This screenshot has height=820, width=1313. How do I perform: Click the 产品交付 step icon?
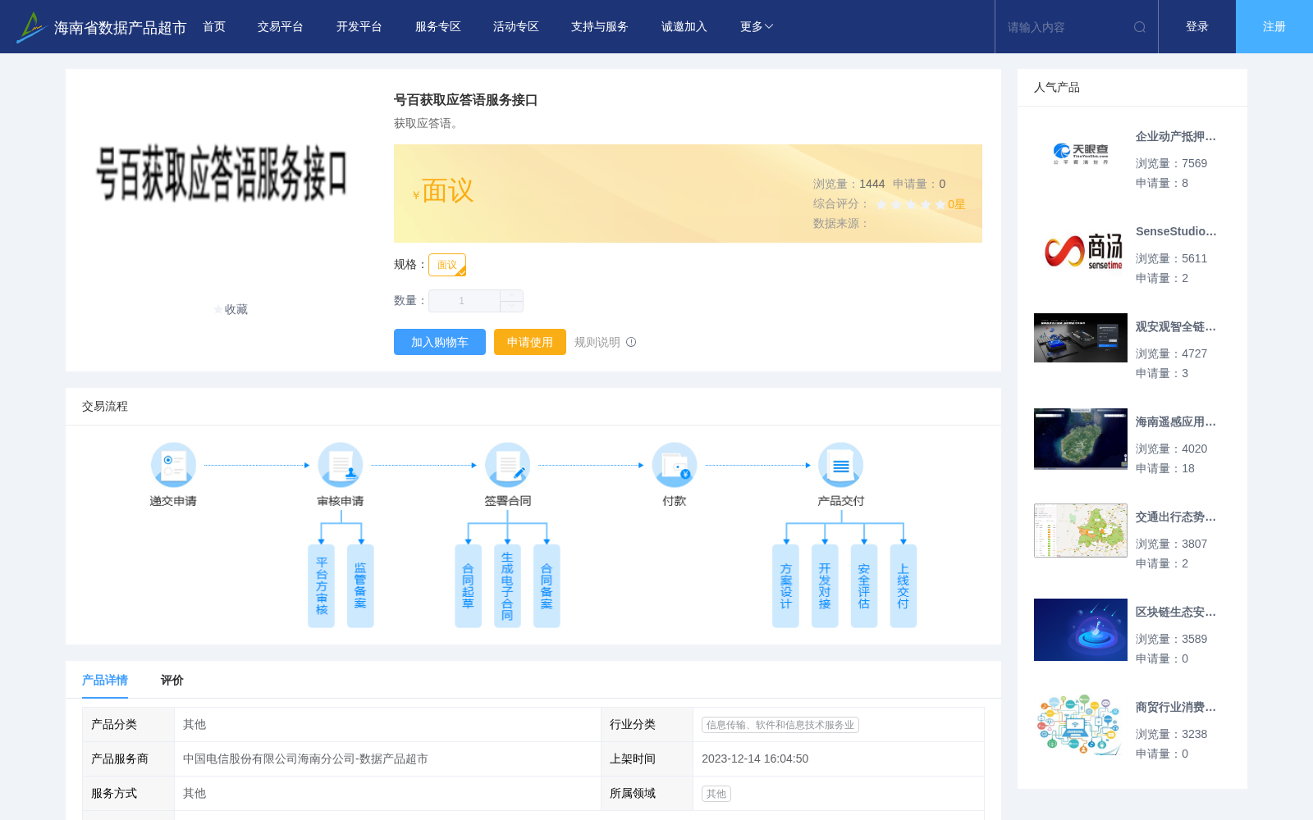coord(841,465)
